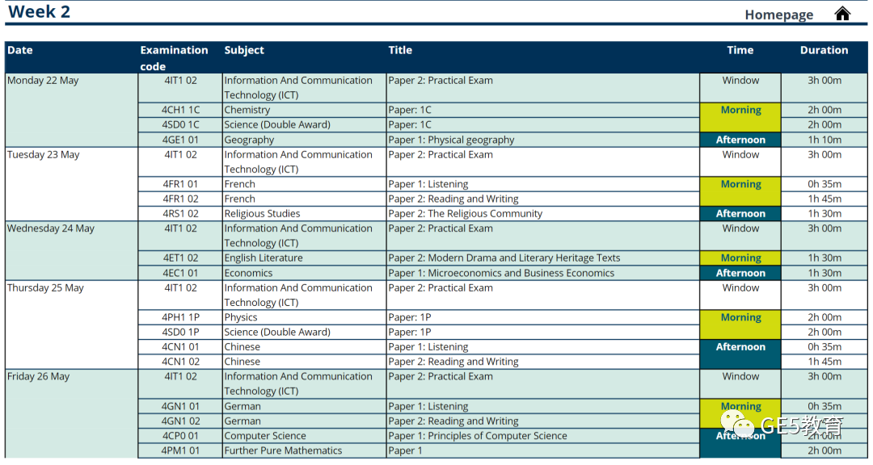The image size is (873, 465).
Task: Click exam code '4PM1 01'
Action: [180, 450]
